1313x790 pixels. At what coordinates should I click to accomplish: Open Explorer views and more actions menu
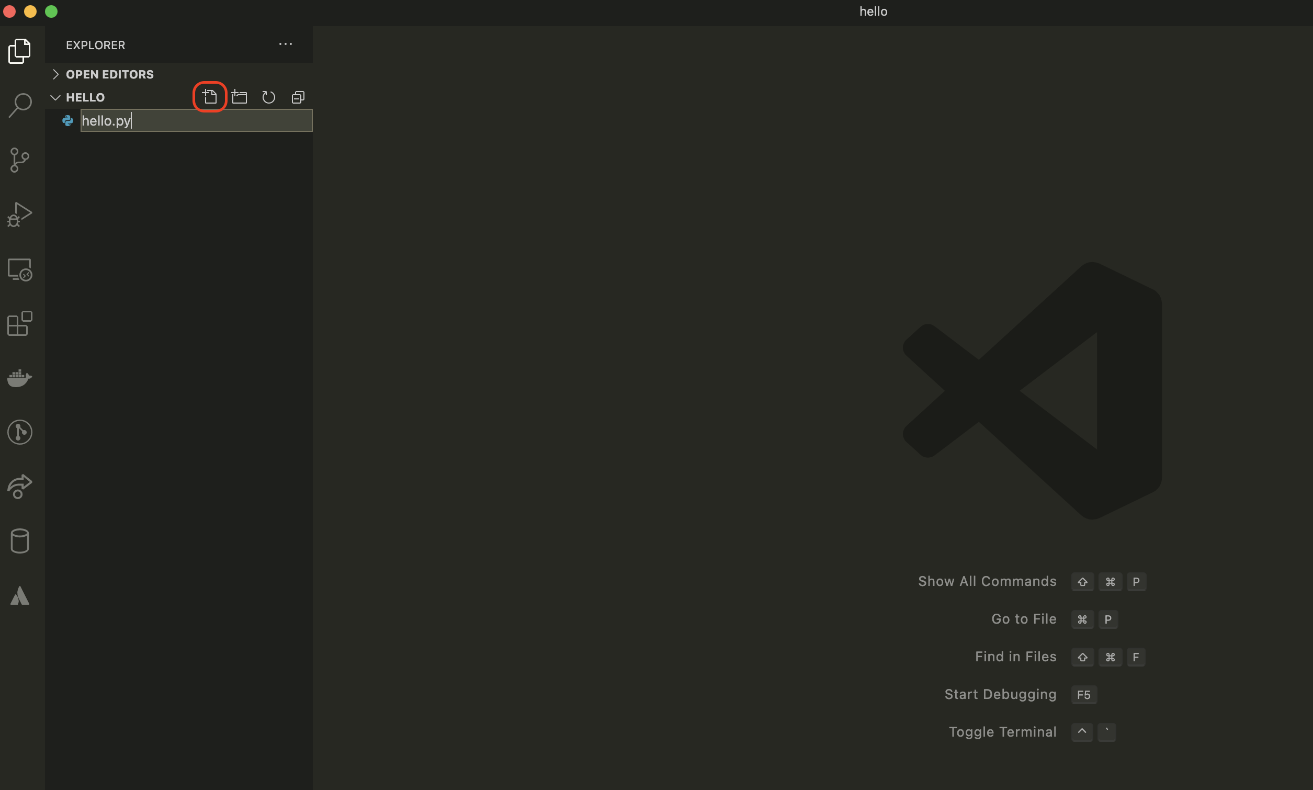[x=286, y=44]
